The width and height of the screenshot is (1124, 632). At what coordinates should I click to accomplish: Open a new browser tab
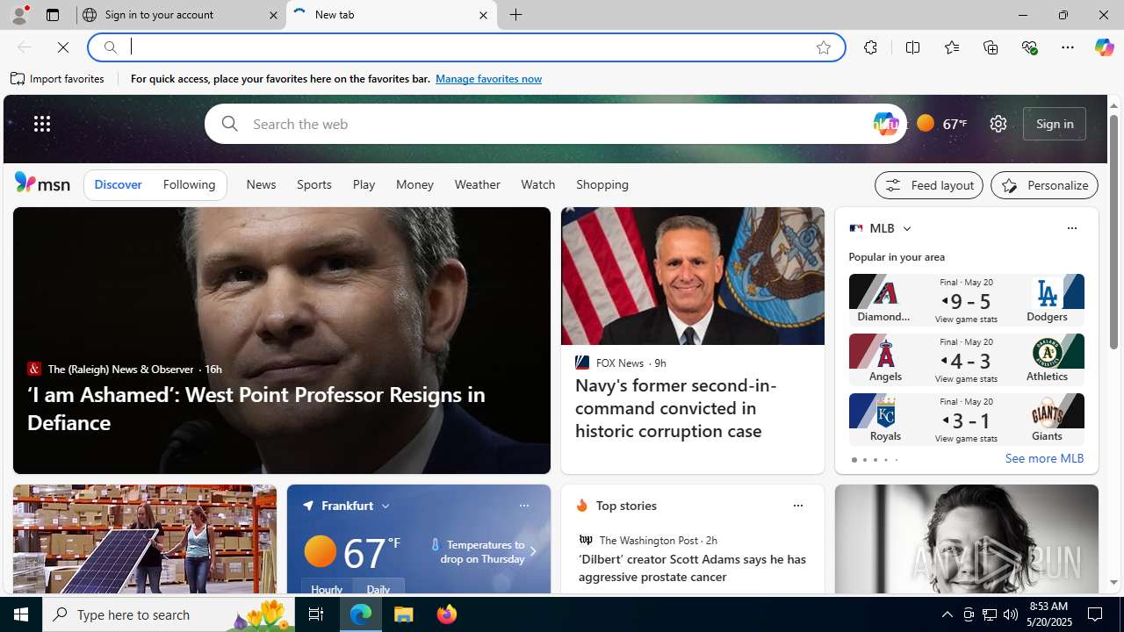coord(516,15)
